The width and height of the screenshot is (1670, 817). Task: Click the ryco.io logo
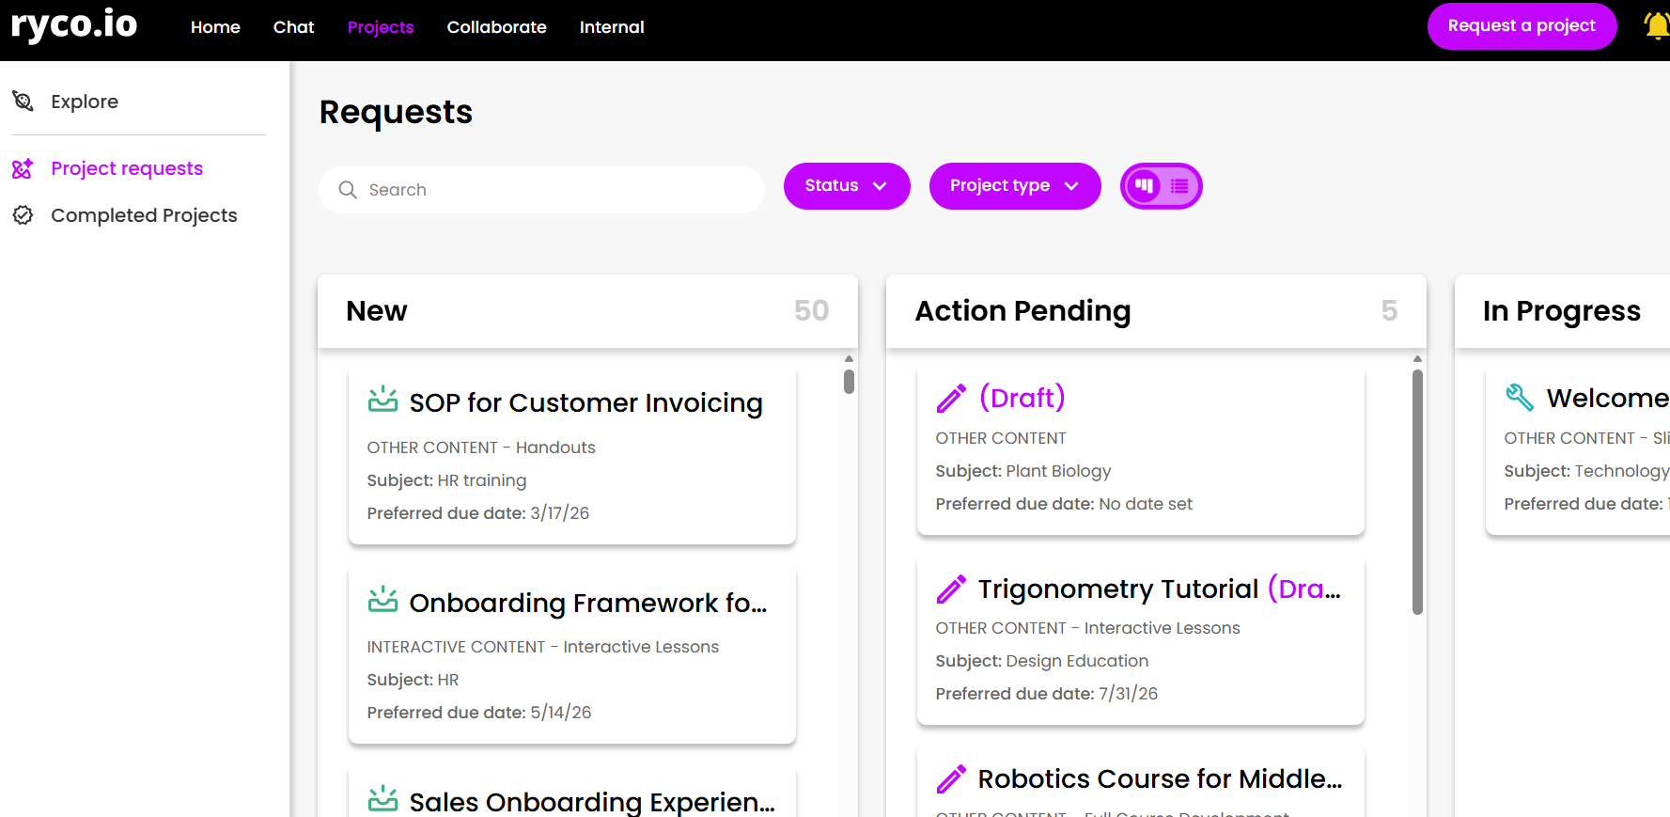73,25
